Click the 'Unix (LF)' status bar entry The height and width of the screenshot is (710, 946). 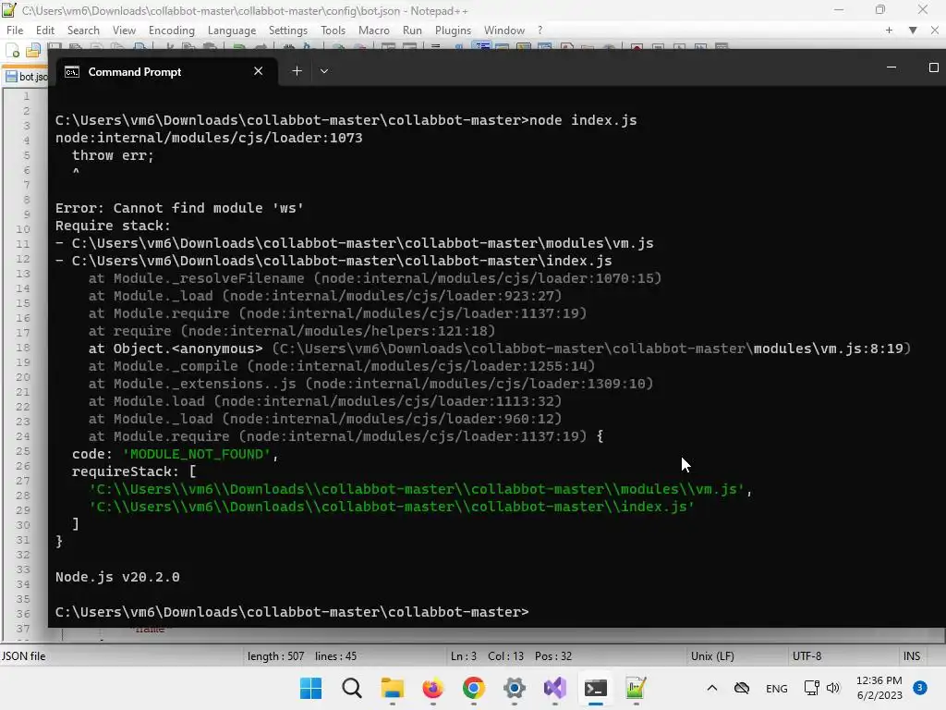(712, 656)
